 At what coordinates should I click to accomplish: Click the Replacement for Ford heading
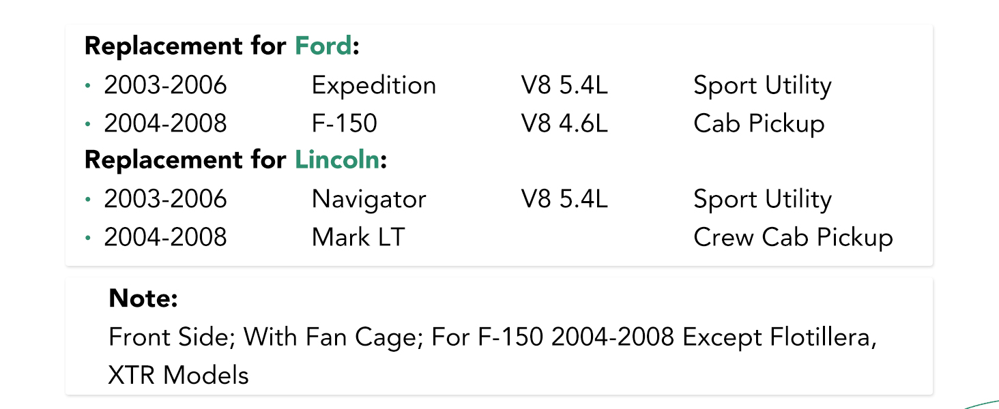point(222,46)
